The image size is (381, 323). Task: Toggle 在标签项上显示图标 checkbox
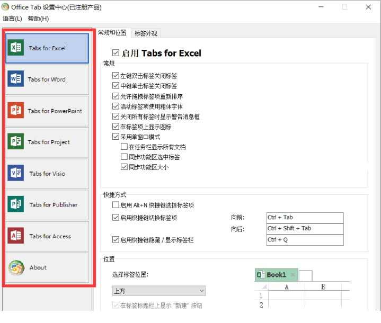116,126
